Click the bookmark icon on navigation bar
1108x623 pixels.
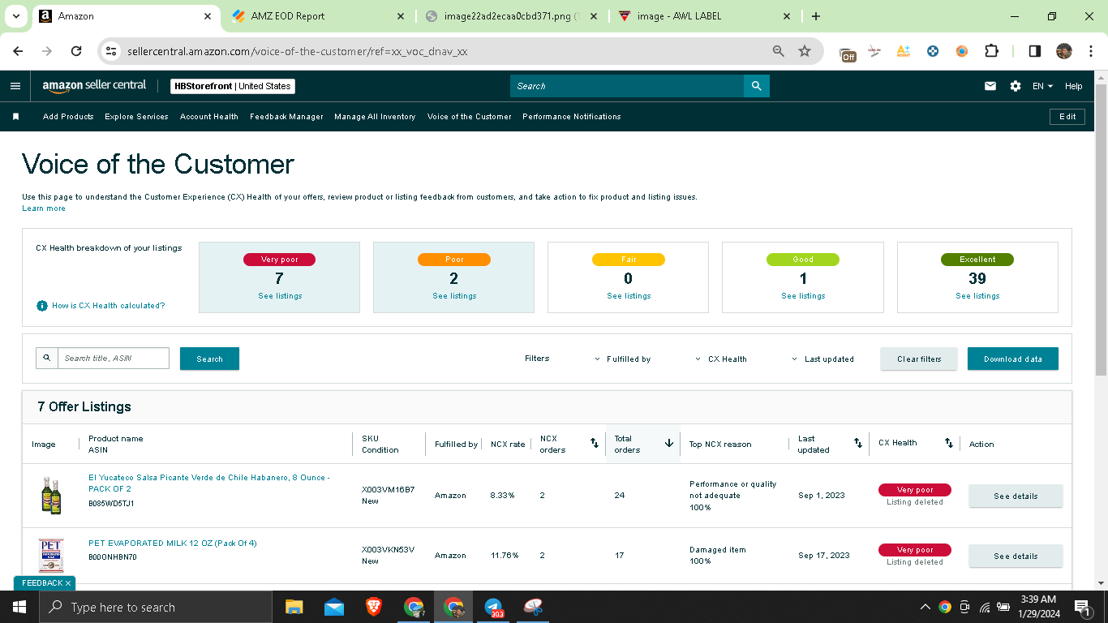(15, 117)
